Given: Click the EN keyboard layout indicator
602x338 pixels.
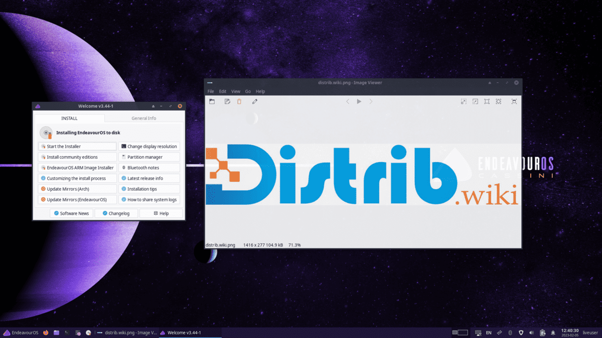Looking at the screenshot, I should pyautogui.click(x=489, y=332).
